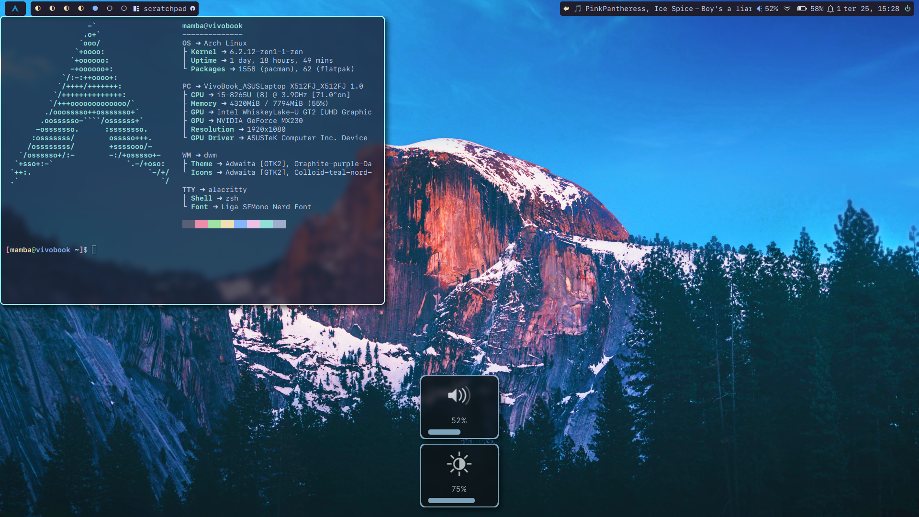Click the brightness sun icon on OSD
919x517 pixels.
click(x=459, y=464)
